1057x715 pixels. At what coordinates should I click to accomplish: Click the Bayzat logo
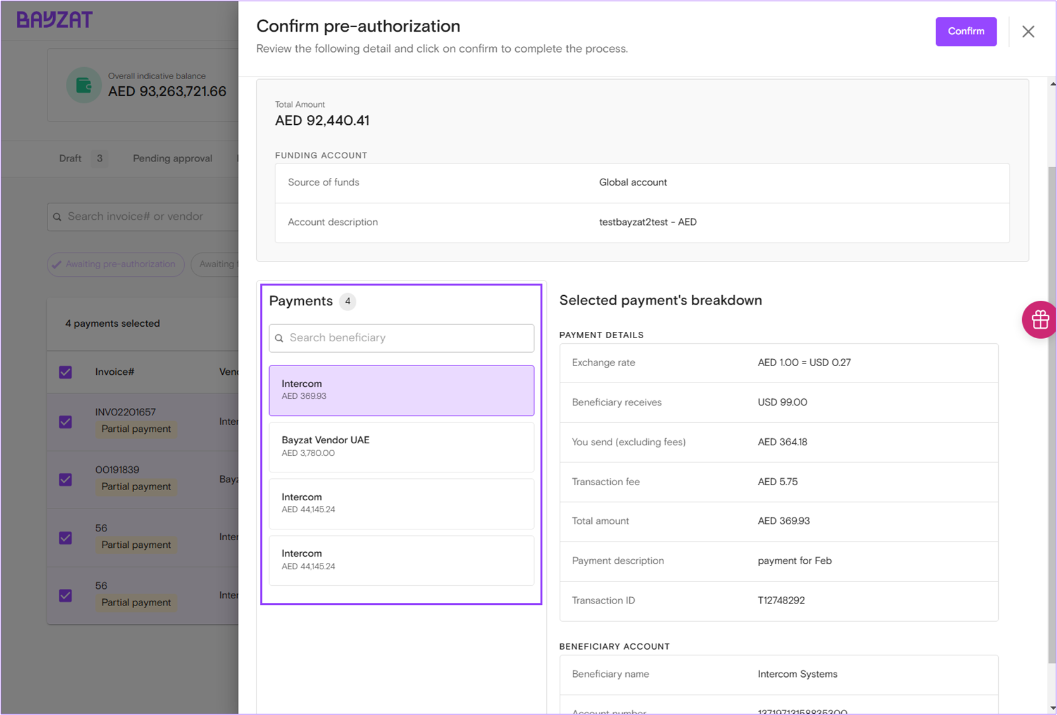click(x=54, y=20)
